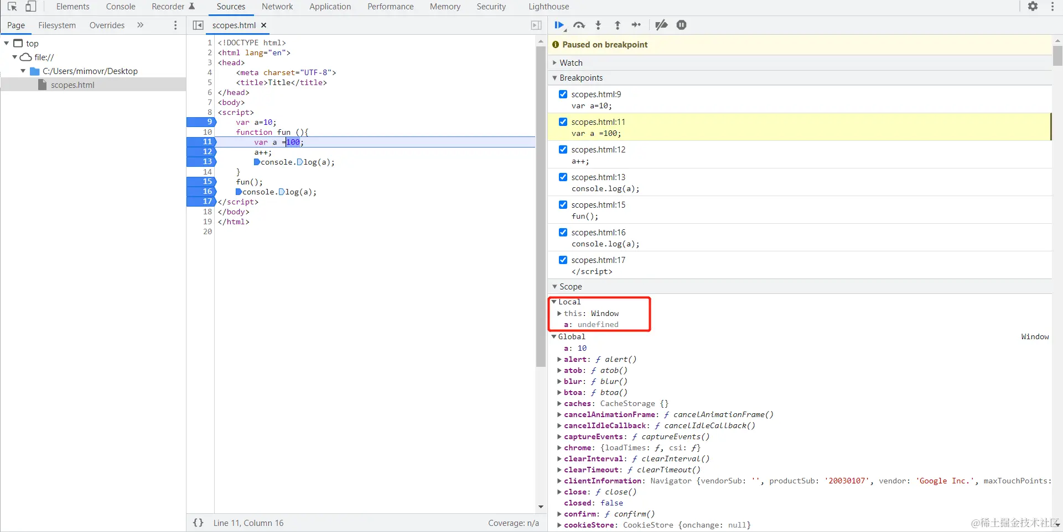This screenshot has width=1063, height=532.
Task: Click the paused info icon
Action: click(556, 45)
